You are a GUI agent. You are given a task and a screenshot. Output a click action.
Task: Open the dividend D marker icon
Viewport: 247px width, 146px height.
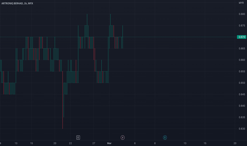(x=165, y=138)
